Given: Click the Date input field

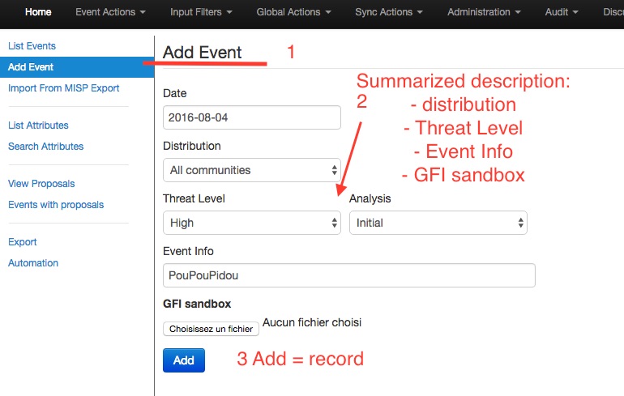Looking at the screenshot, I should 251,117.
